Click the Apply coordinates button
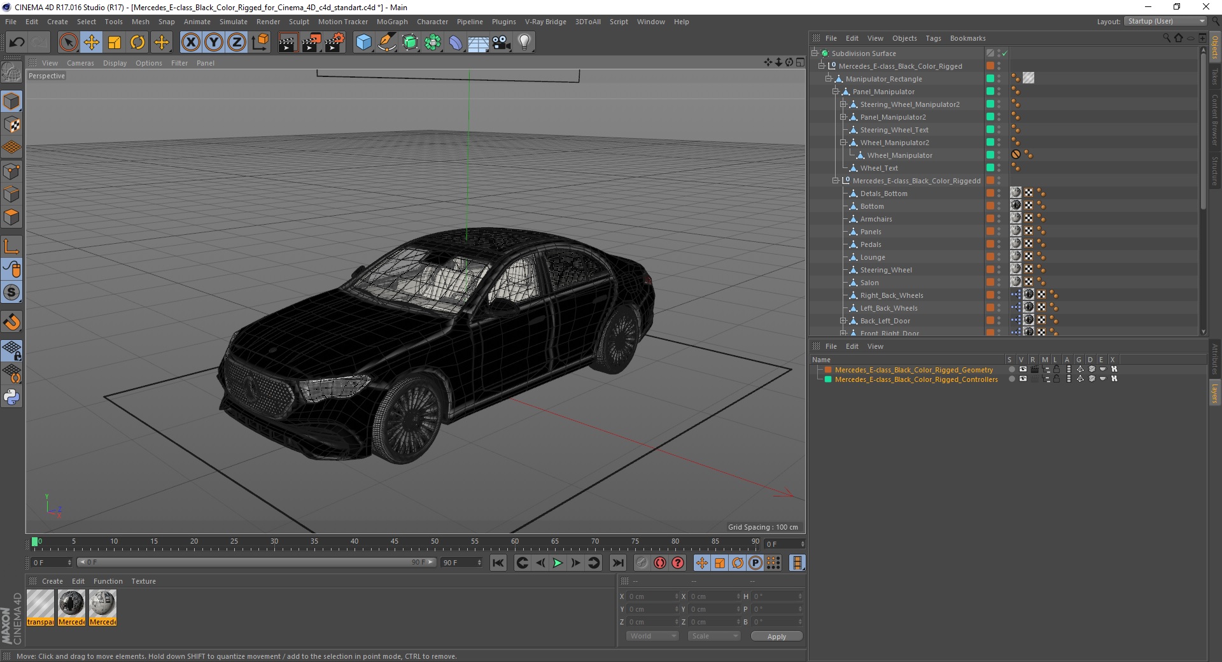 click(776, 637)
